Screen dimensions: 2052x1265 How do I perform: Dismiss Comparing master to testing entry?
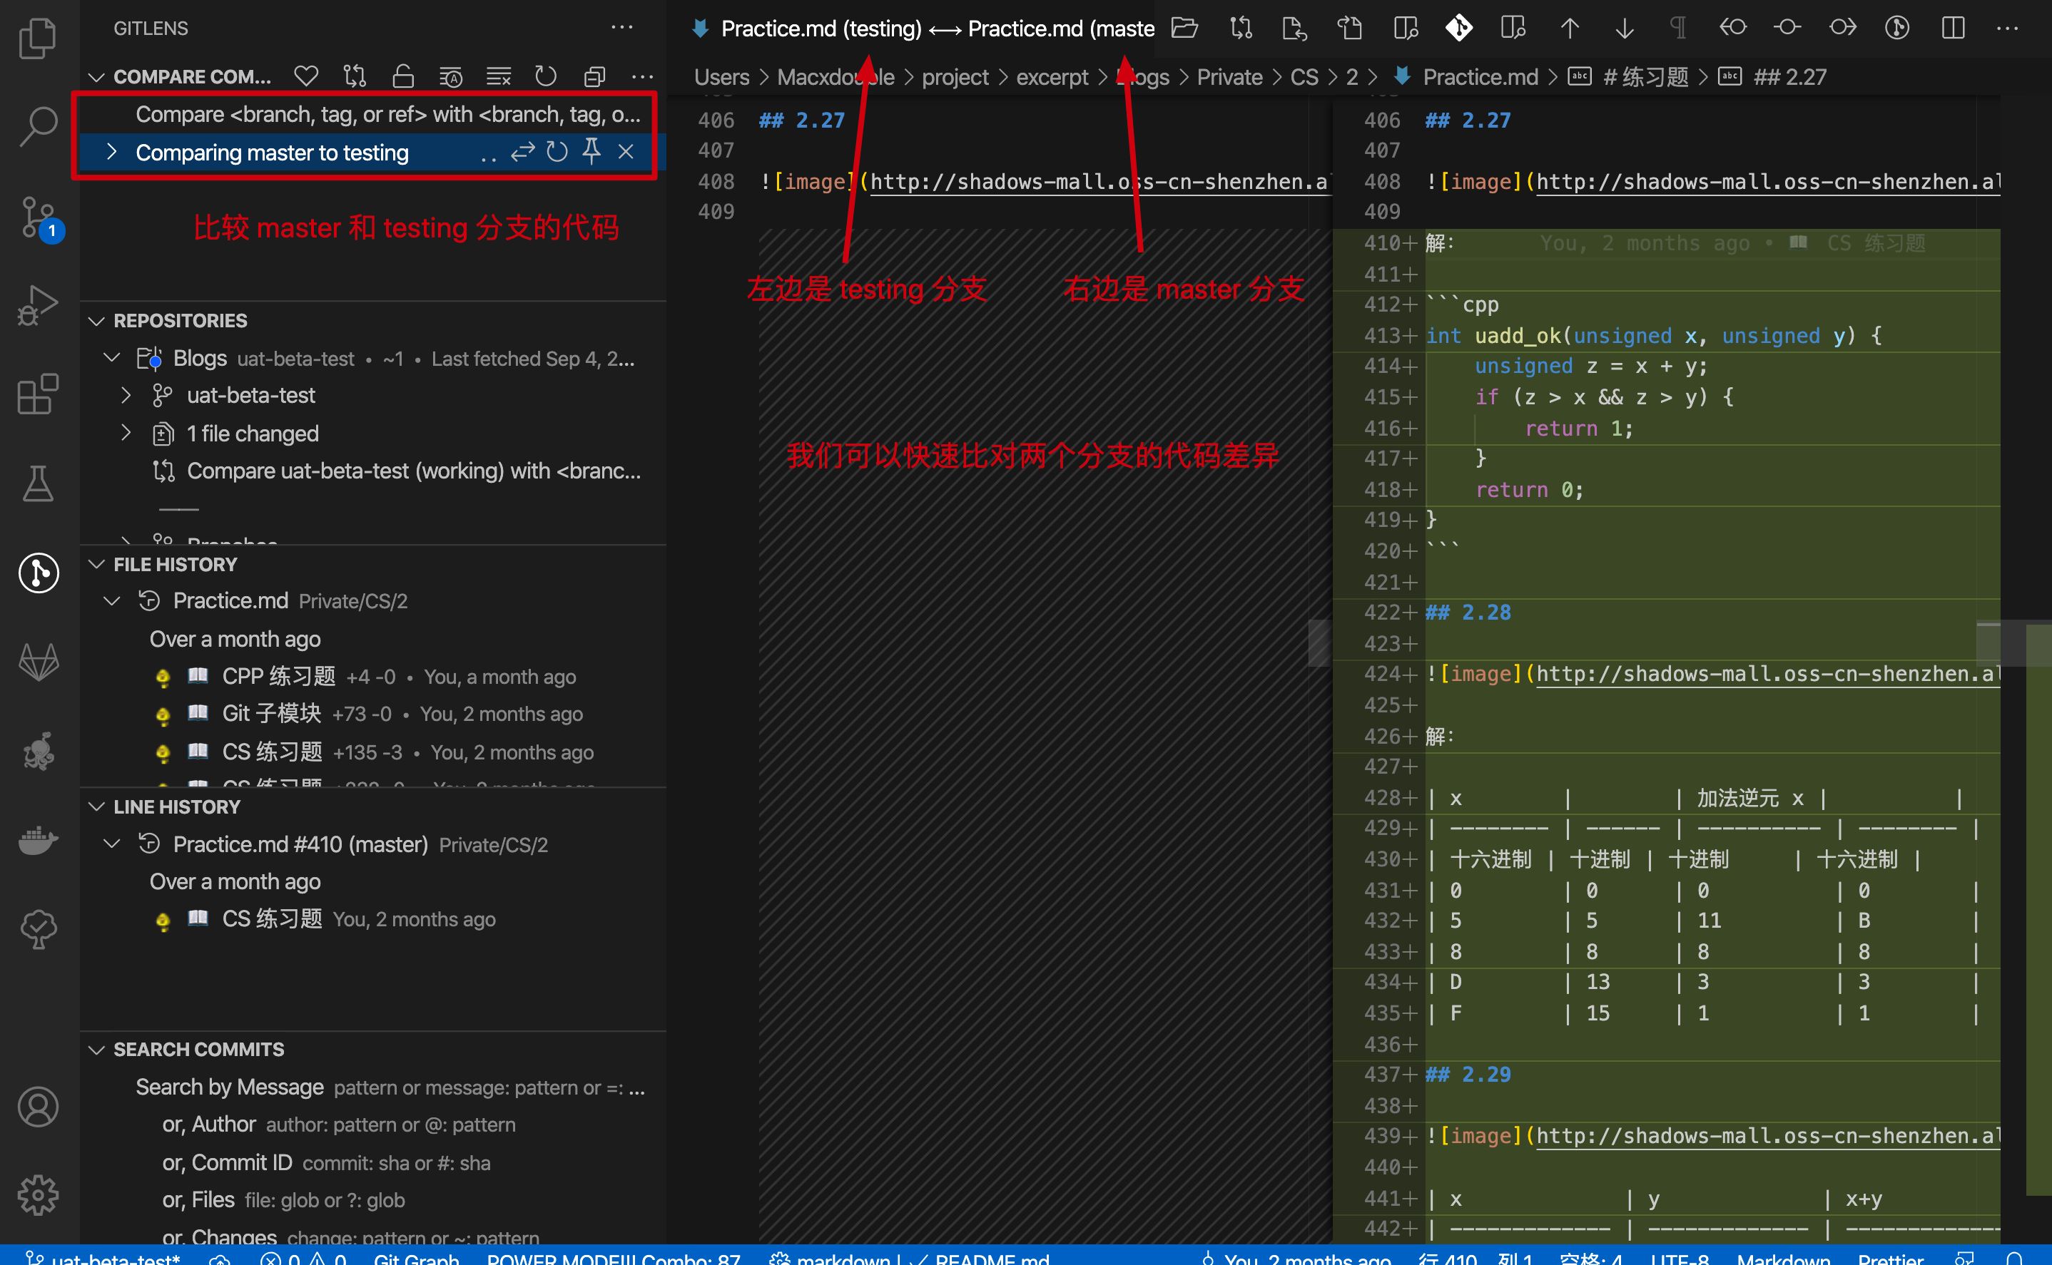(x=626, y=153)
